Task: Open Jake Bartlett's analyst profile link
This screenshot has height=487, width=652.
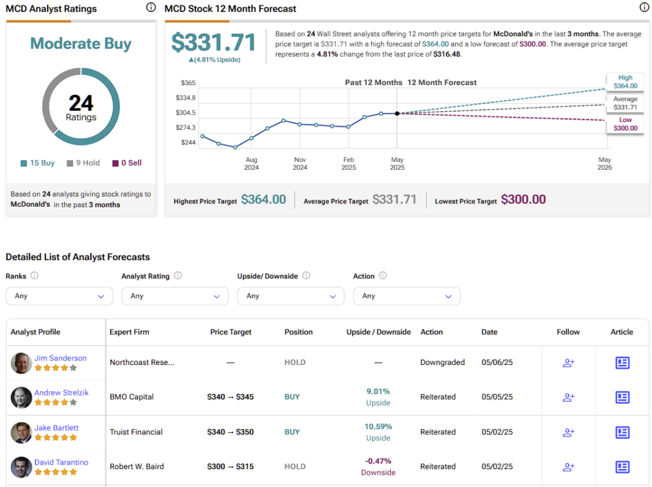Action: [56, 428]
